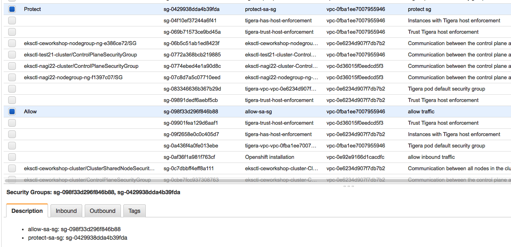This screenshot has height=247, width=511.
Task: Check the Openshift installation row checkbox
Action: coord(12,157)
